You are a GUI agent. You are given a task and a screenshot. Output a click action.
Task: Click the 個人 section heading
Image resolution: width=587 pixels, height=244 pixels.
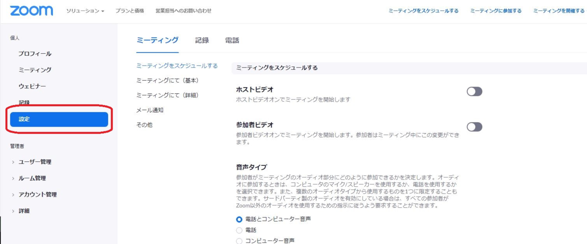pos(15,38)
